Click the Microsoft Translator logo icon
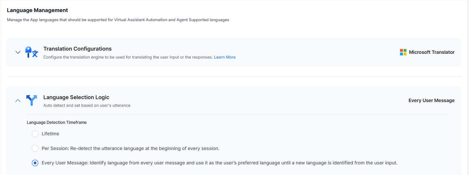 (x=403, y=52)
